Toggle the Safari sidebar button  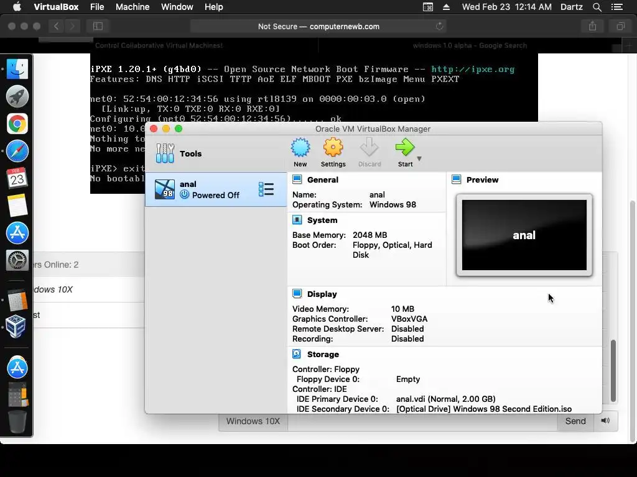click(x=98, y=26)
